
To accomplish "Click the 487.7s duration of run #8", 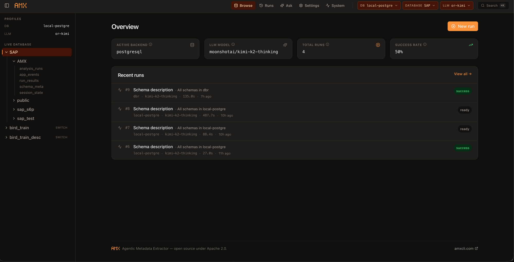I will [209, 115].
